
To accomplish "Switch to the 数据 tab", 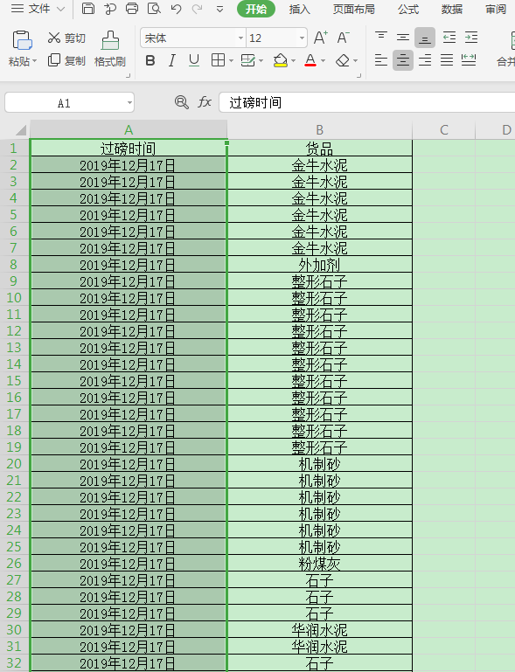I will tap(451, 9).
